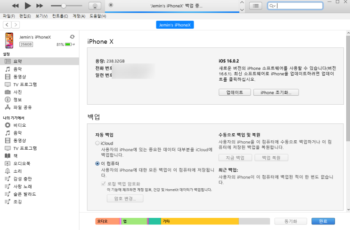Click the scrollbar up arrow
Viewport: 350px width, 230px height.
[348, 33]
